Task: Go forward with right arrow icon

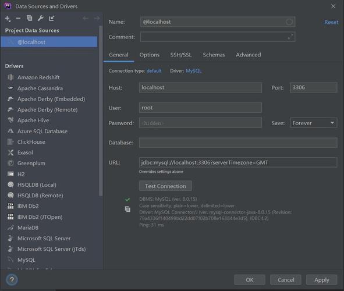Action: pyautogui.click(x=97, y=18)
